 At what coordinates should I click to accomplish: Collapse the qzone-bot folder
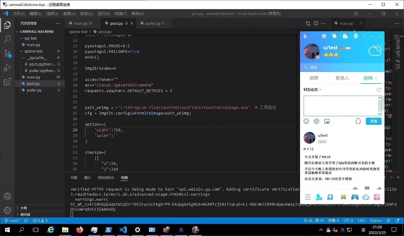coord(22,51)
